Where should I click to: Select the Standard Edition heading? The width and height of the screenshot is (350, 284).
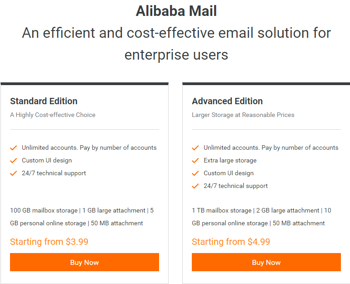(x=44, y=101)
